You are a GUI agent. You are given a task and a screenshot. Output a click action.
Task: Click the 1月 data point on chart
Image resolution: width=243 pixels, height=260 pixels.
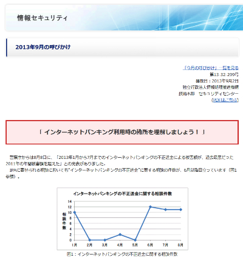[x=75, y=213]
